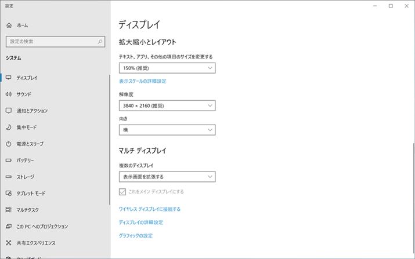Open Sound settings speaker icon
The image size is (415, 259).
[x=9, y=94]
